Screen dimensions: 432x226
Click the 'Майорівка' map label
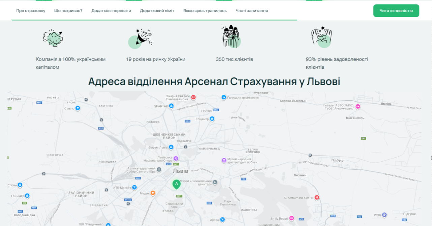coord(249,209)
